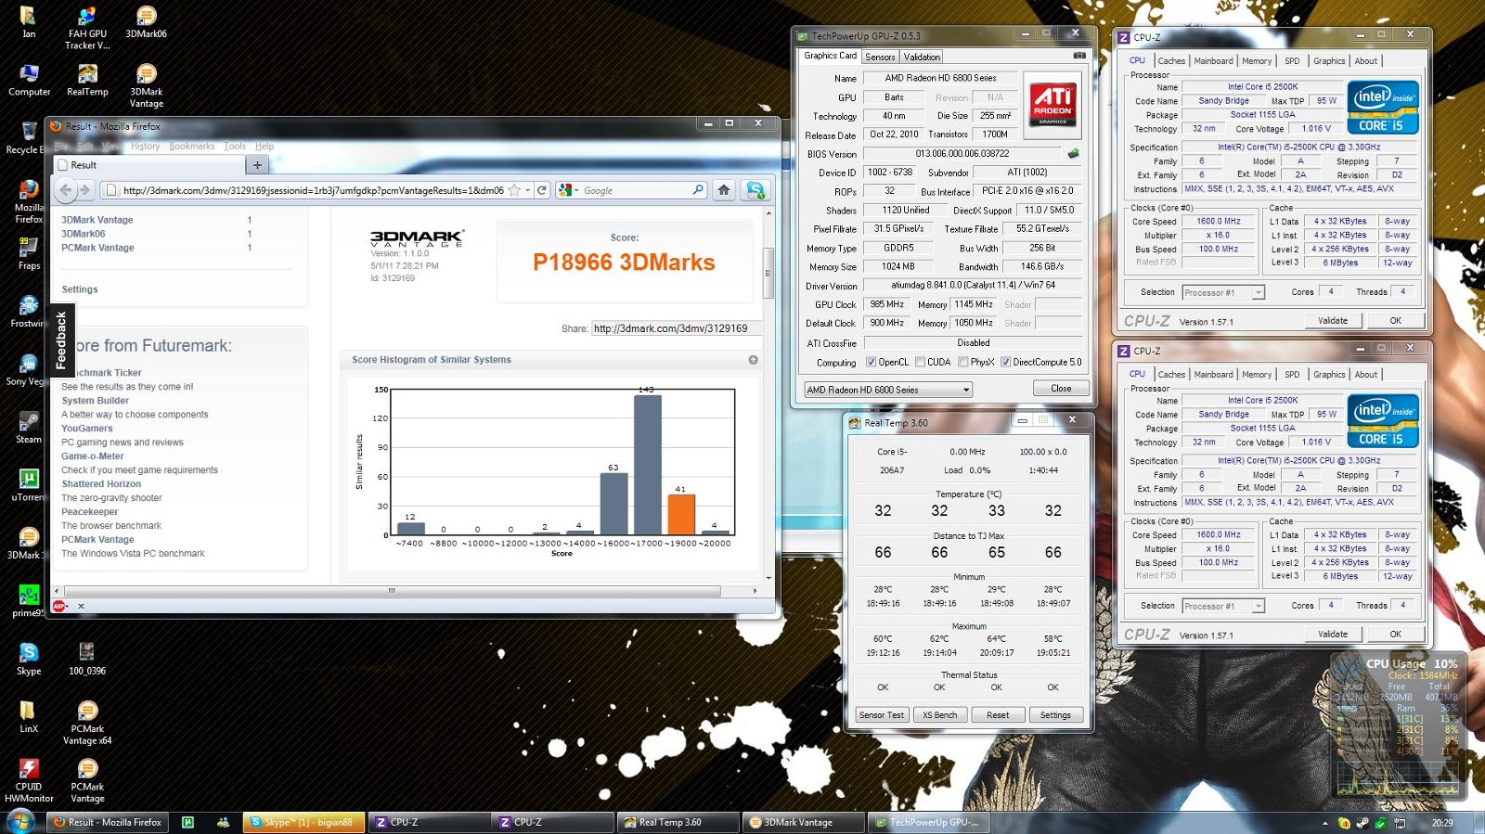Open 3DMark06 desktop shortcut

(x=146, y=22)
